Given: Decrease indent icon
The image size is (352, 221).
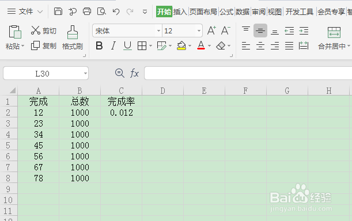Looking at the screenshot, I should point(289,31).
